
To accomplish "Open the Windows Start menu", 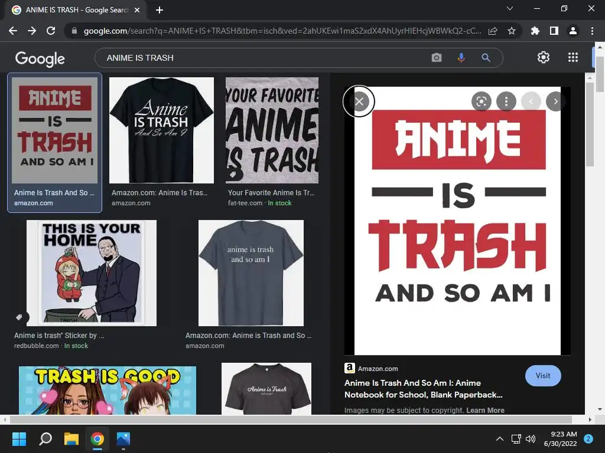I will coord(19,439).
